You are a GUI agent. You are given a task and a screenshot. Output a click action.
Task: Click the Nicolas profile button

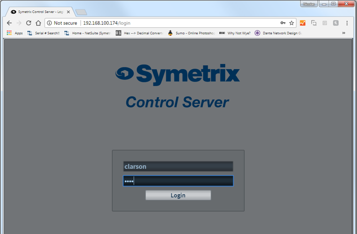pyautogui.click(x=309, y=4)
